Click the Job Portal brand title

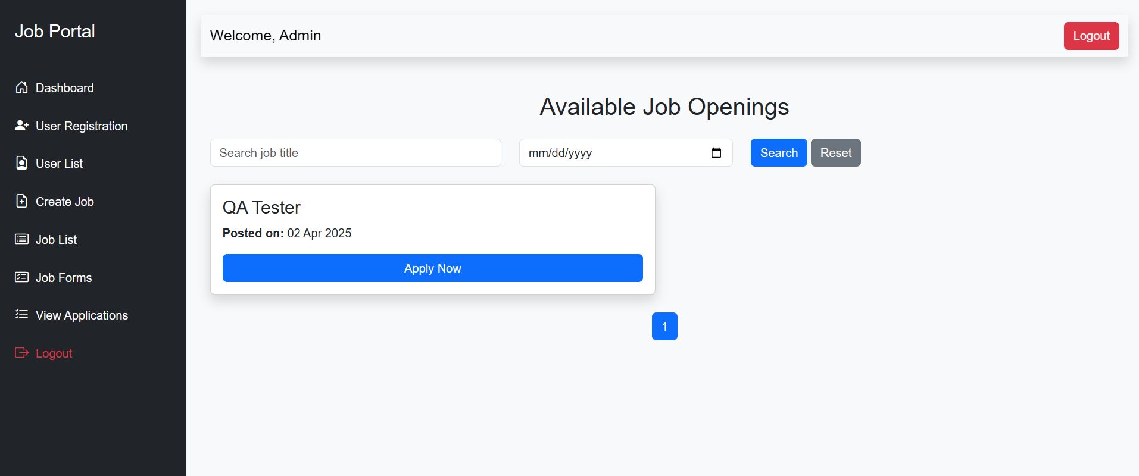55,32
